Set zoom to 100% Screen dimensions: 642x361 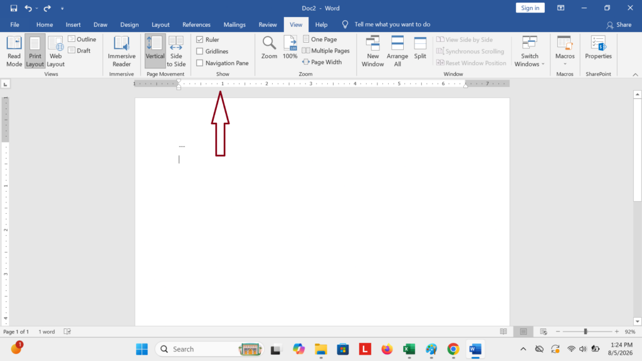click(290, 48)
